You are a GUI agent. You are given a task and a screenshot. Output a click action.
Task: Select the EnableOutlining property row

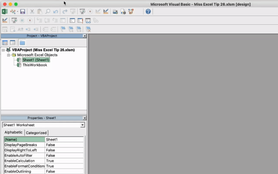(43, 171)
